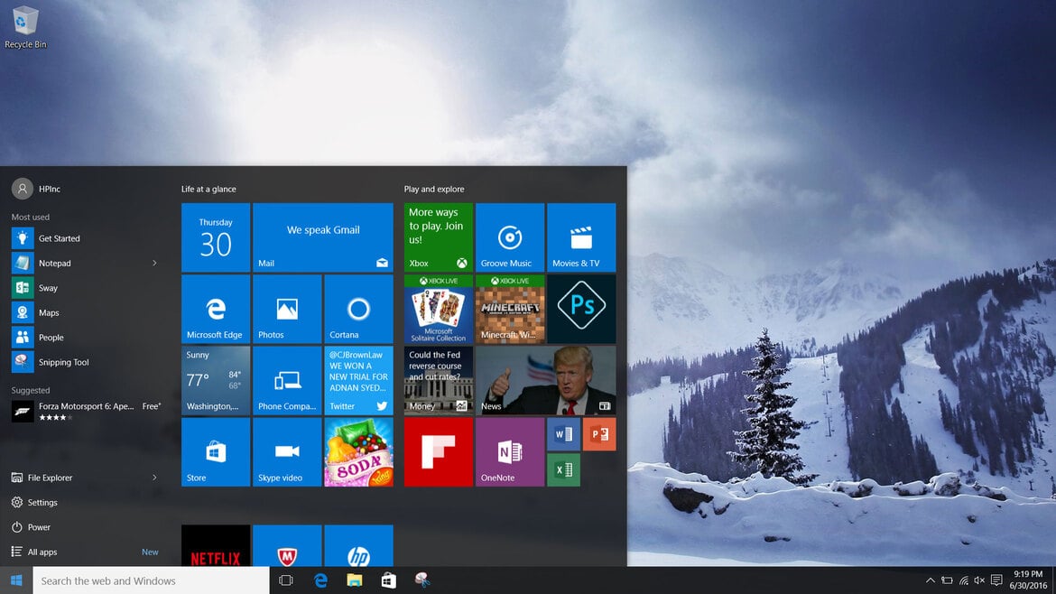
Task: Click the Windows Start button
Action: (16, 580)
